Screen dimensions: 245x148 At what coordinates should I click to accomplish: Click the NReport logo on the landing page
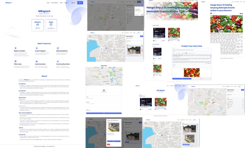pos(9,3)
